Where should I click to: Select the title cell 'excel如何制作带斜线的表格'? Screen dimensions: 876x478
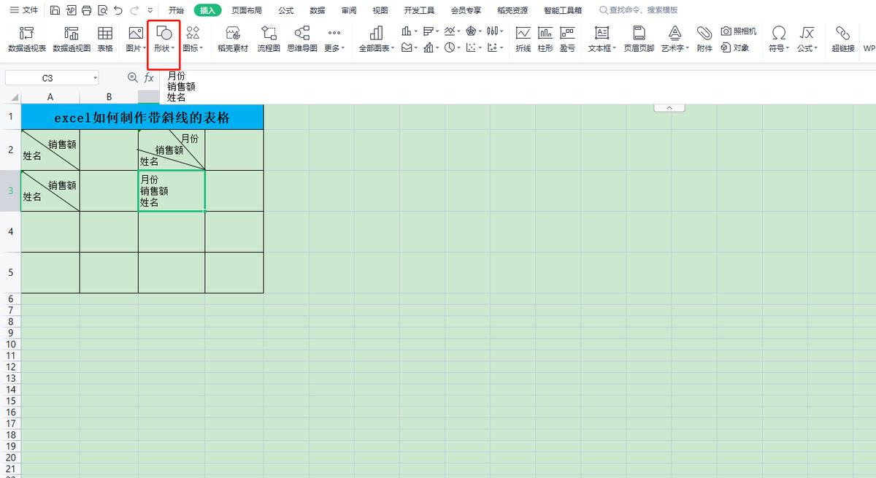(x=142, y=117)
